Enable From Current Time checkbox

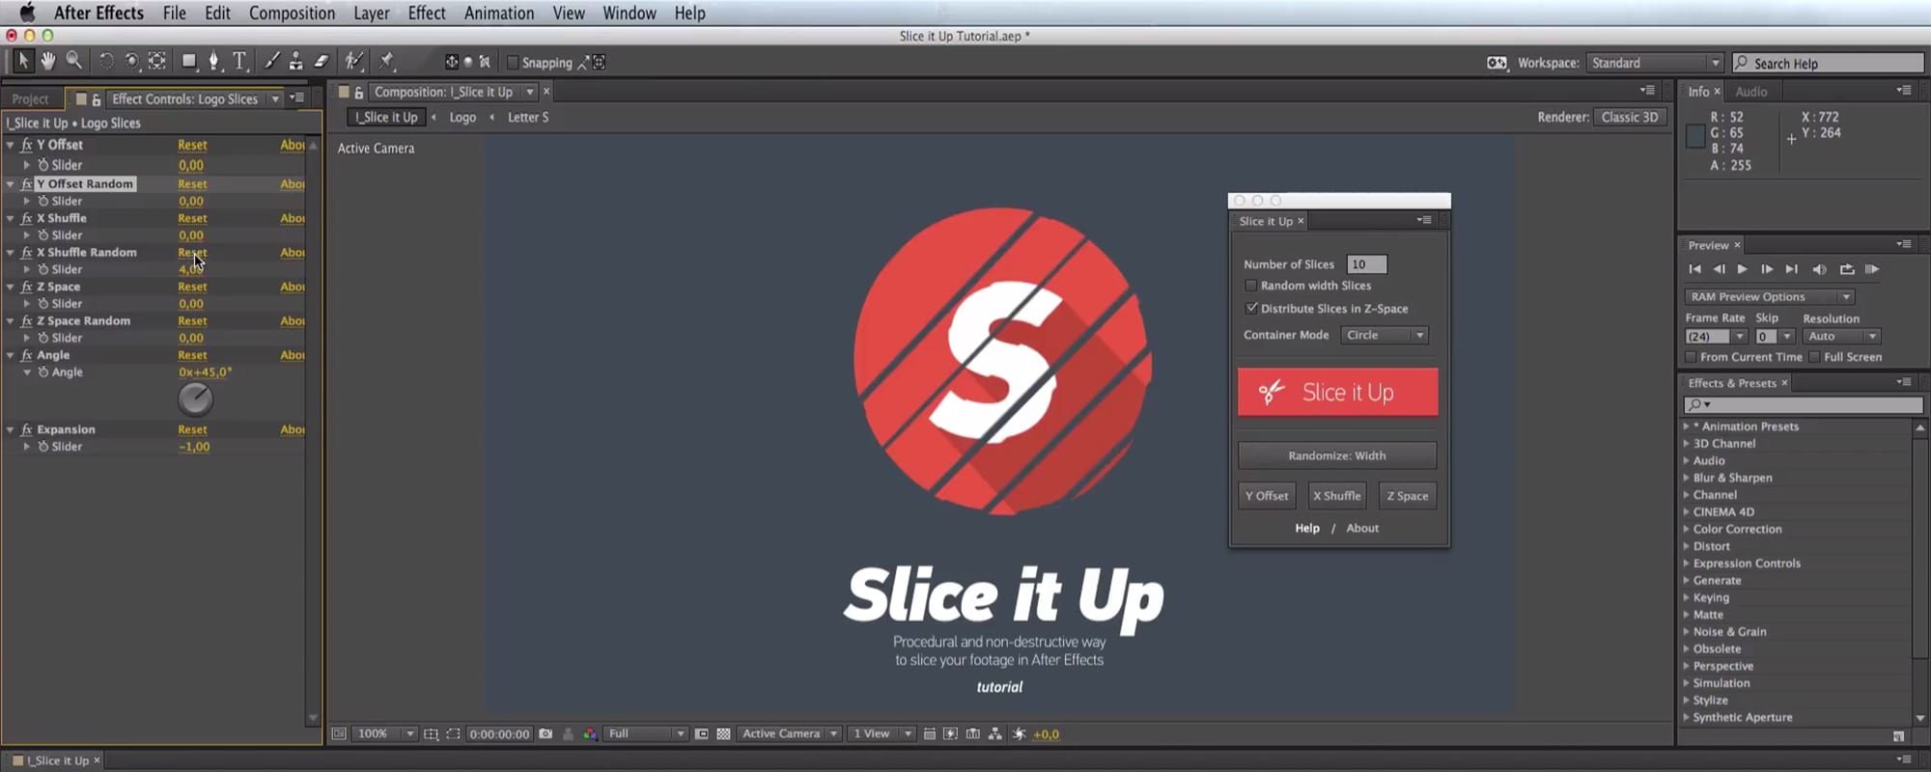click(1691, 357)
